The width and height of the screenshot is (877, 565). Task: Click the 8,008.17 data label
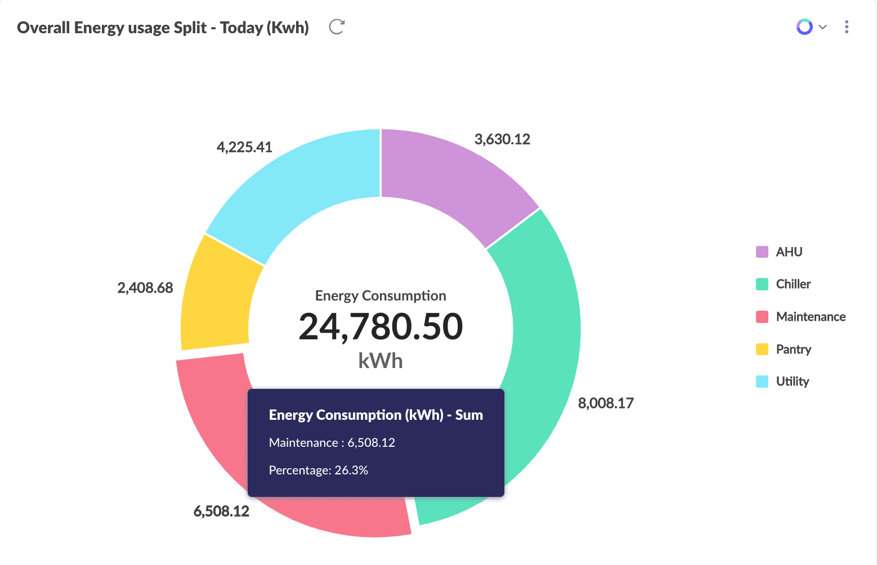pos(606,403)
